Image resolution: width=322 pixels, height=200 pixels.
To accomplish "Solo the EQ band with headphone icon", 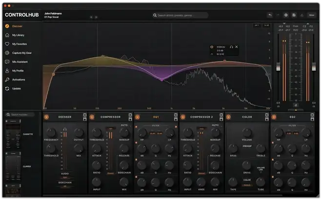I will [231, 47].
